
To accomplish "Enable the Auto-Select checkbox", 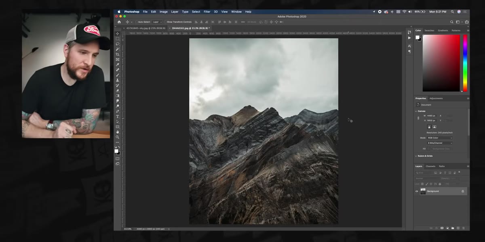I will click(137, 22).
